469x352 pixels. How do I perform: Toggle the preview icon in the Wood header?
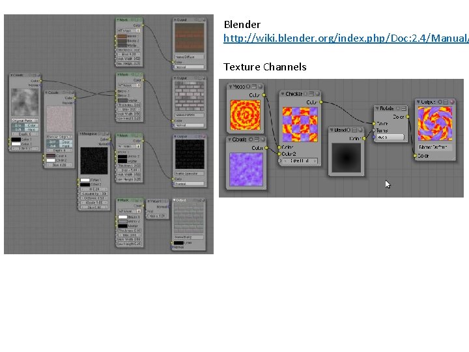pos(254,87)
